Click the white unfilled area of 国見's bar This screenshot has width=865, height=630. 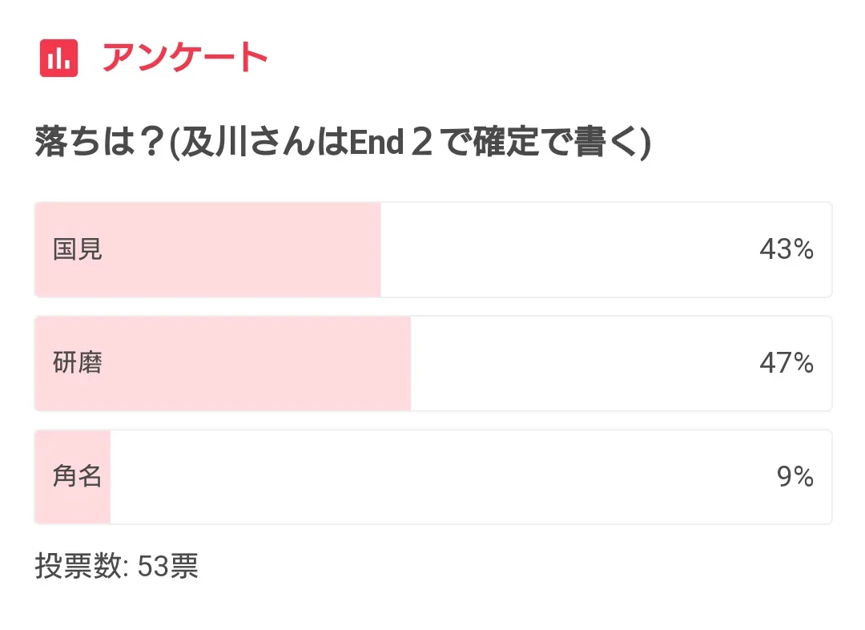(x=561, y=250)
